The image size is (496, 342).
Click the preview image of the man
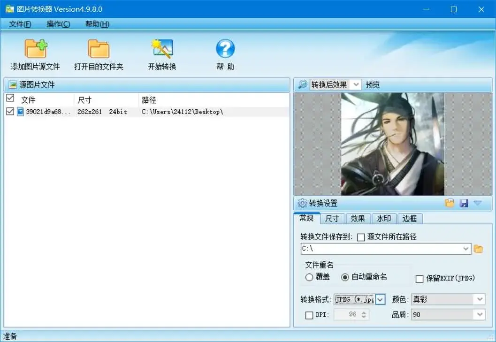pyautogui.click(x=393, y=144)
